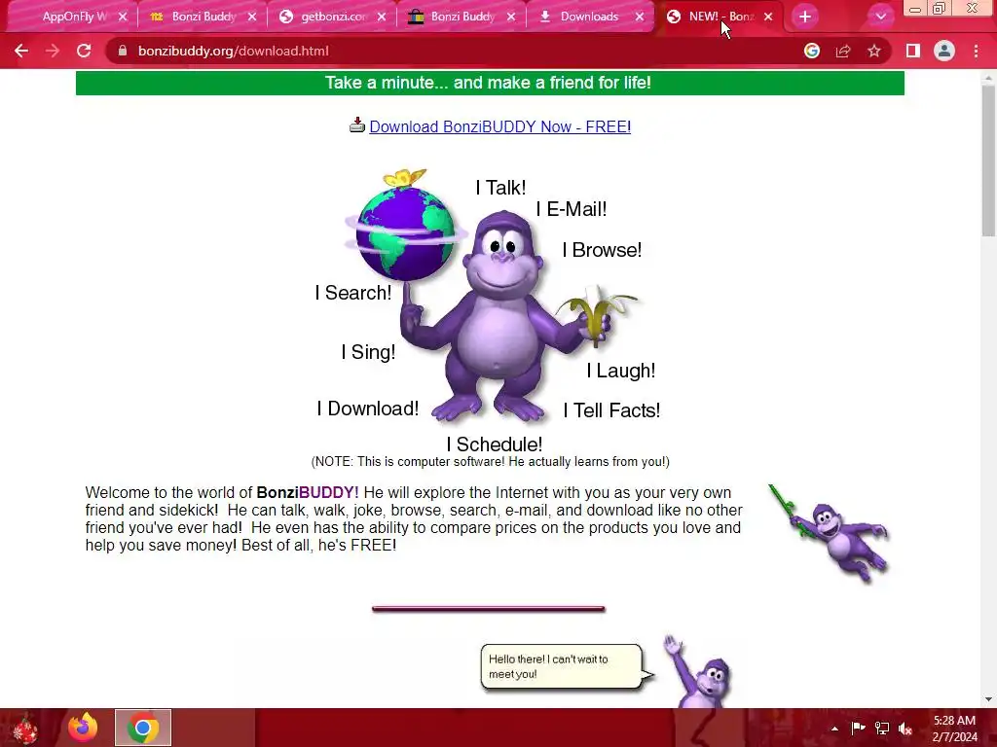This screenshot has height=747, width=997.
Task: Click the swinging Bonzi on vine image
Action: (x=829, y=534)
